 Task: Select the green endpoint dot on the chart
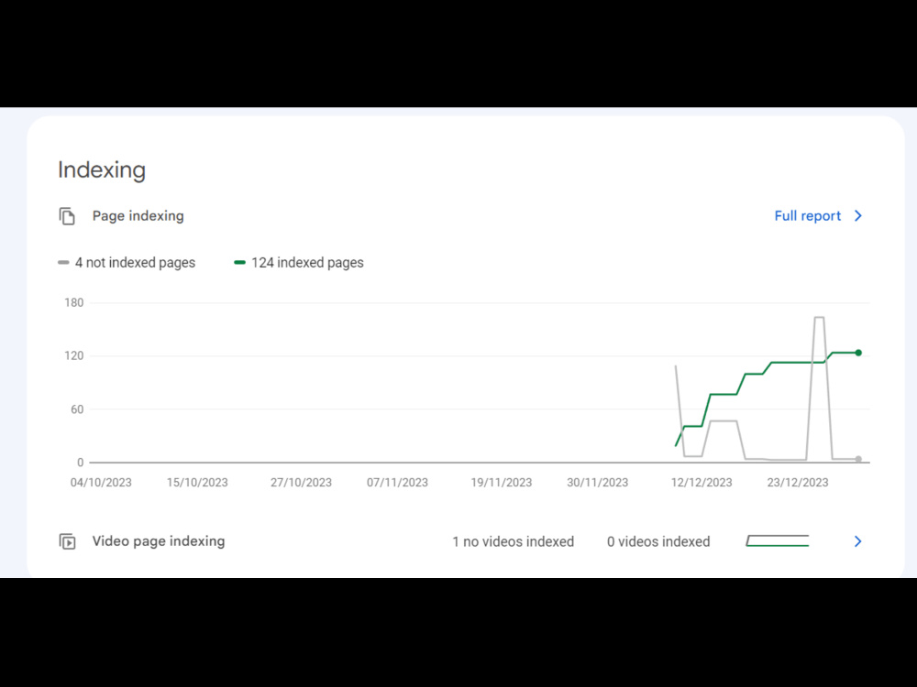click(858, 353)
